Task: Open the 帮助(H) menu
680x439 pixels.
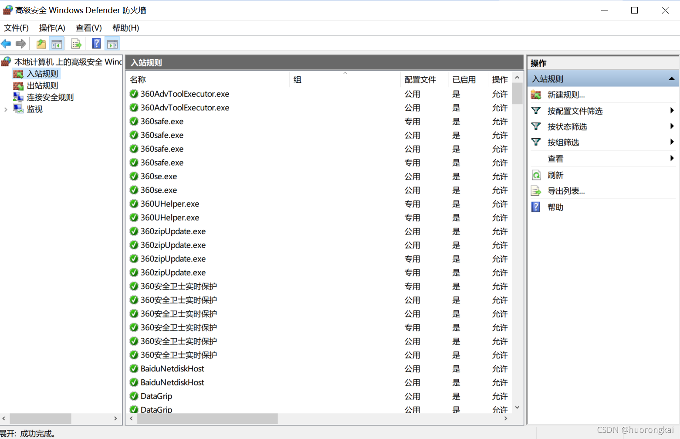Action: 125,28
